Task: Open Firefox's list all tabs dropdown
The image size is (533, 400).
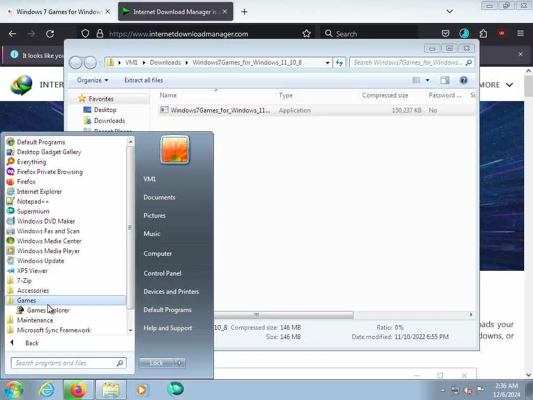Action: (x=450, y=11)
